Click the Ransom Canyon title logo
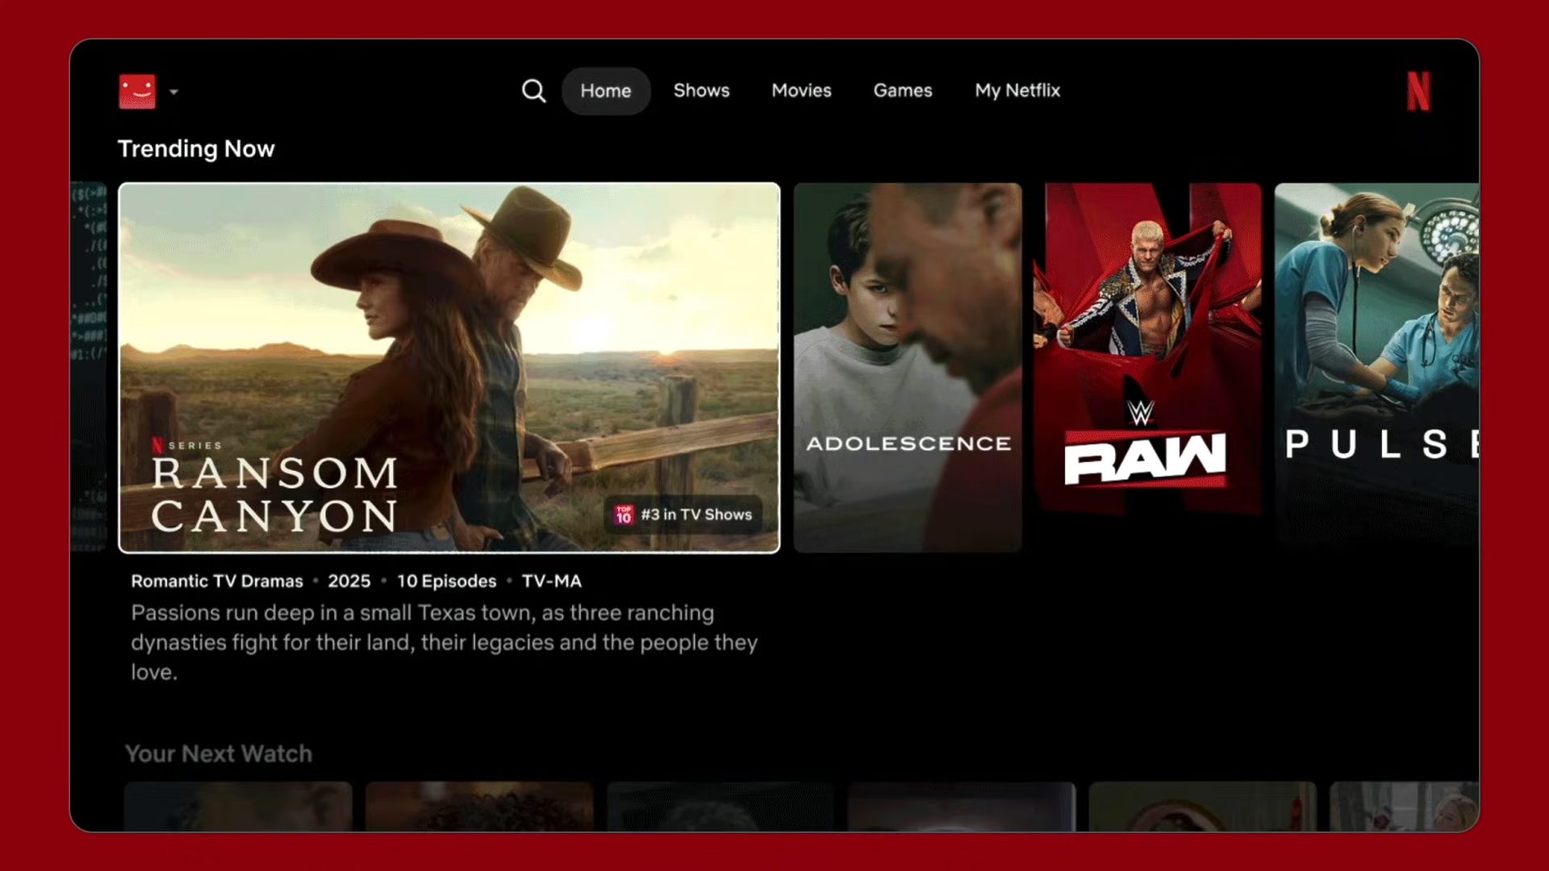 pos(274,494)
